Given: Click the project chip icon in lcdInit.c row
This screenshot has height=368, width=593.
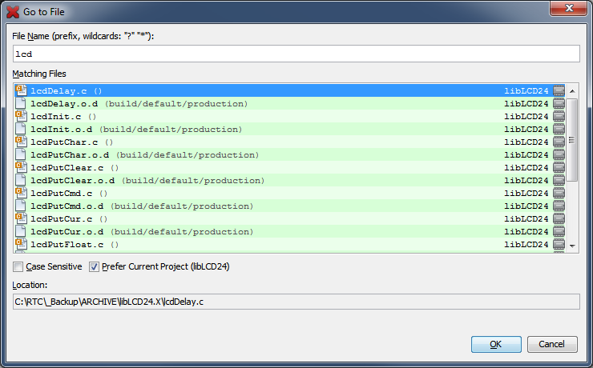Looking at the screenshot, I should (x=559, y=116).
